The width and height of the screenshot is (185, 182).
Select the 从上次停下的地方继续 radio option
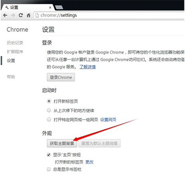tap(49, 110)
